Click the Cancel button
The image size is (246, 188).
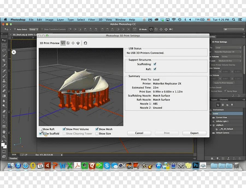139,133
